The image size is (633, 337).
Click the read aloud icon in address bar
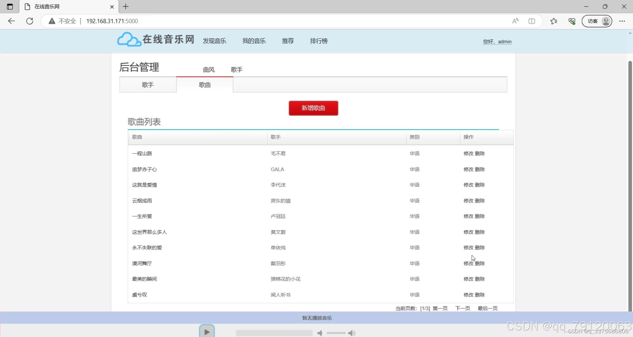515,21
